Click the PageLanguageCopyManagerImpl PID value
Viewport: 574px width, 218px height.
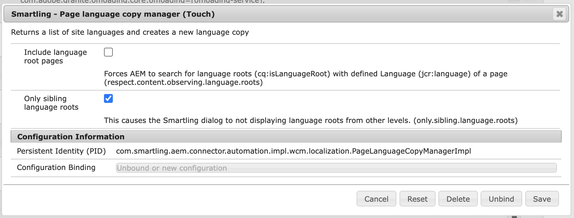click(293, 151)
